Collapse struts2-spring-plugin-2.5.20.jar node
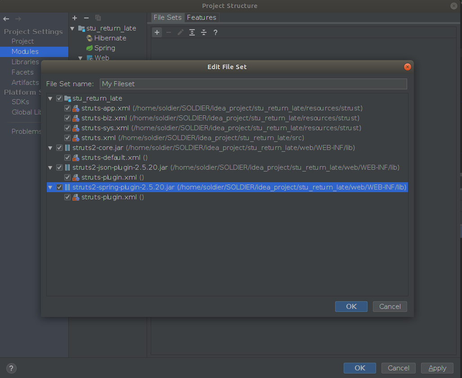The height and width of the screenshot is (378, 462). pyautogui.click(x=50, y=187)
